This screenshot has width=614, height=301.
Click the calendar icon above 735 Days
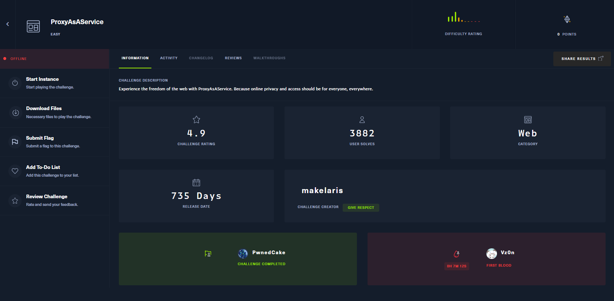tap(196, 183)
